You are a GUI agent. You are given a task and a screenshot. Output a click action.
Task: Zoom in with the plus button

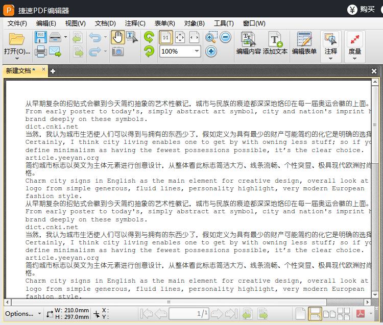point(211,52)
